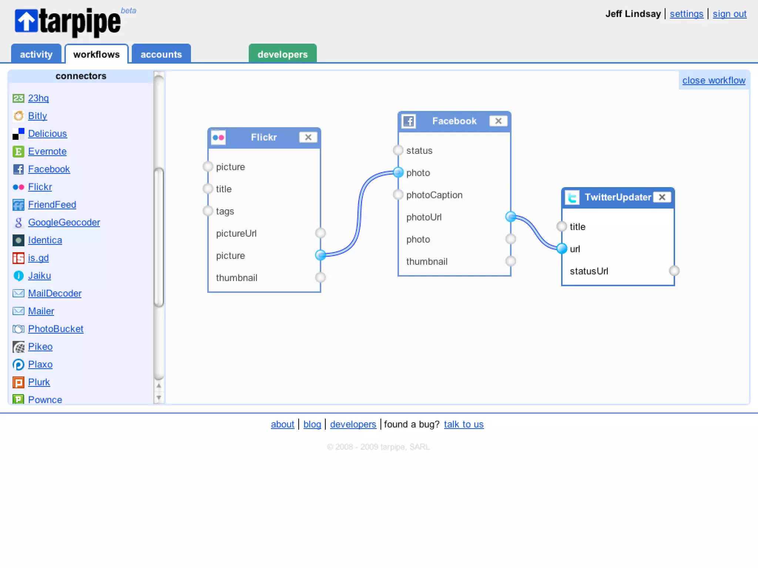Click the Twitter bird icon in TwitterUpdater node
The width and height of the screenshot is (758, 568).
click(572, 197)
